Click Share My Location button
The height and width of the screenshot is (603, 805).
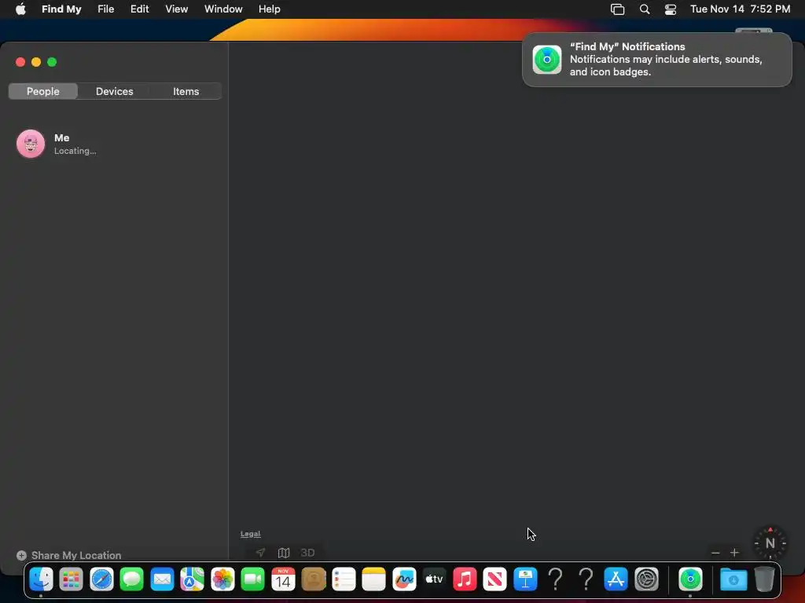click(69, 555)
